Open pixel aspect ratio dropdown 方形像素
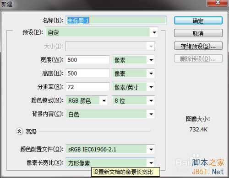Viewport: 229px width, 178px height. coord(110,163)
